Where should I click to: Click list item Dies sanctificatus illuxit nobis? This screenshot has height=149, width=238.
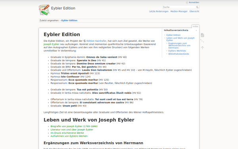(96, 93)
